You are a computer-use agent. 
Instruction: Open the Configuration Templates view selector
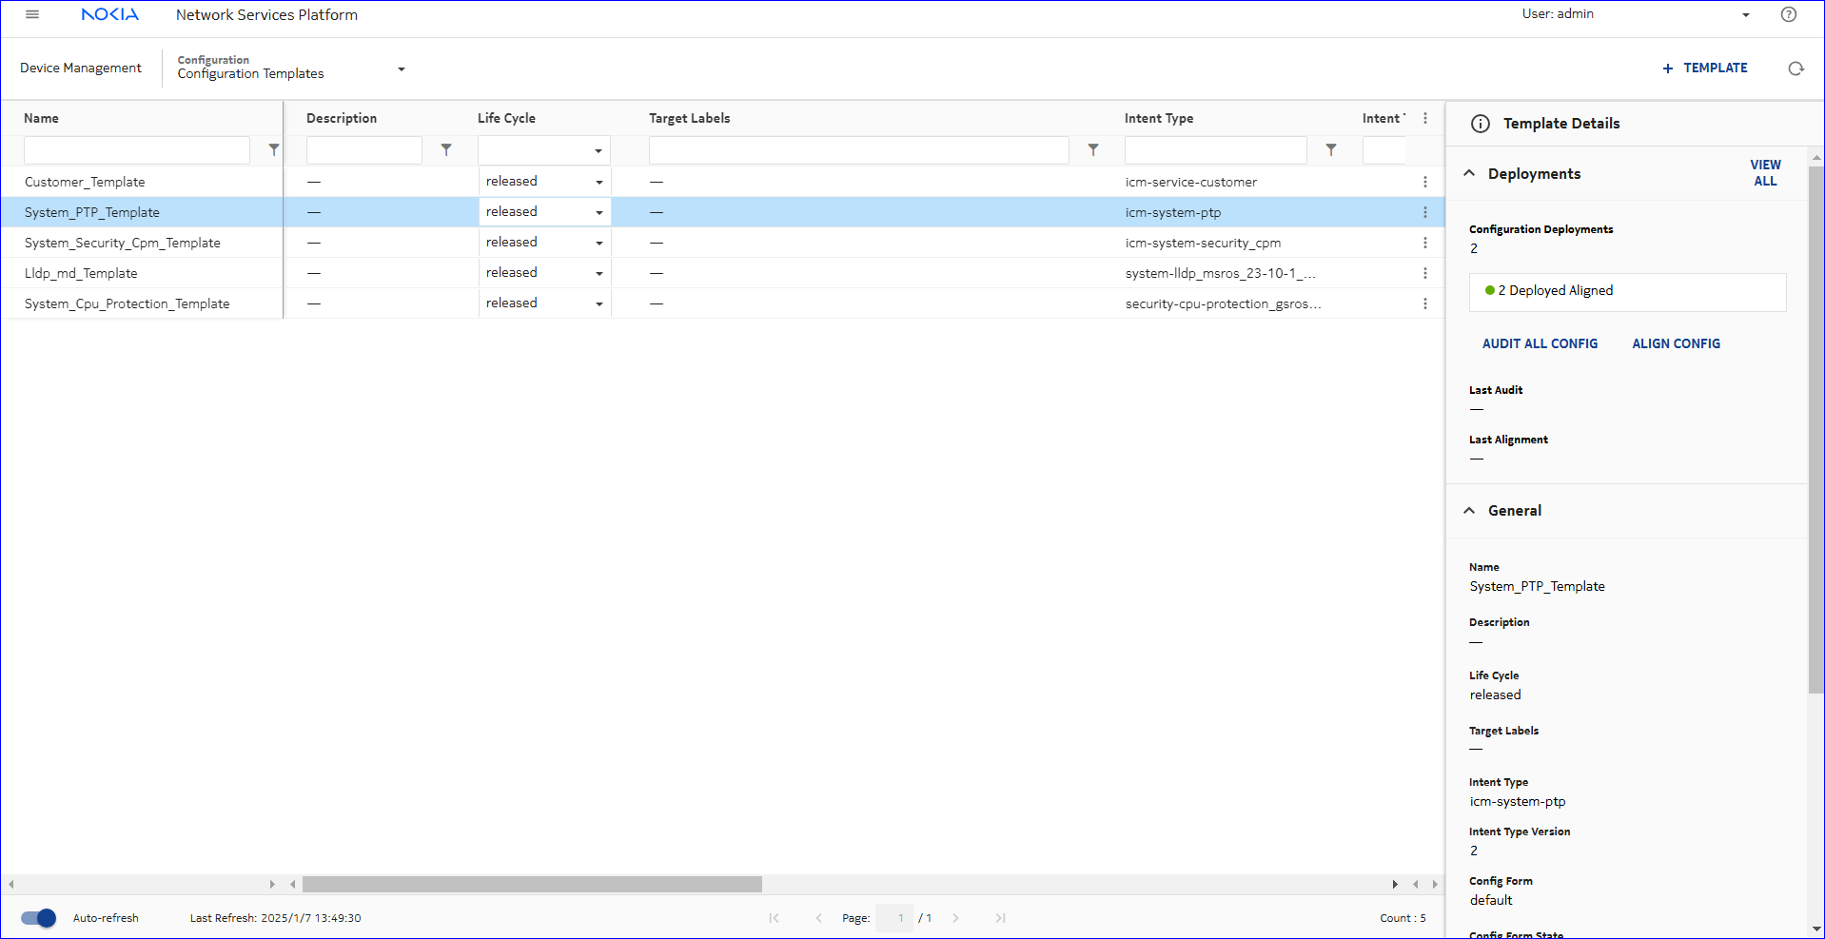tap(401, 68)
